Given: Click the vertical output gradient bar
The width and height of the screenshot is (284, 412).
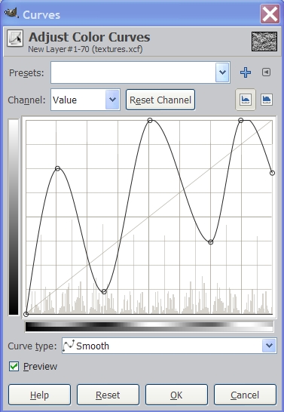Looking at the screenshot, I should 14,217.
